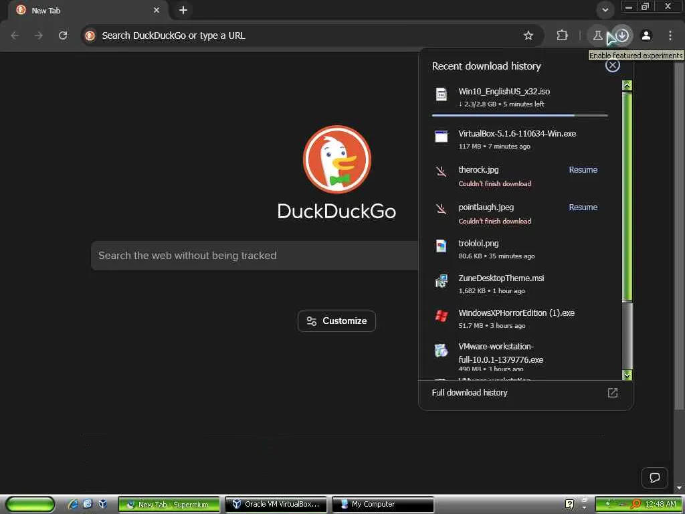Open trololol.png download entry name

[478, 244]
